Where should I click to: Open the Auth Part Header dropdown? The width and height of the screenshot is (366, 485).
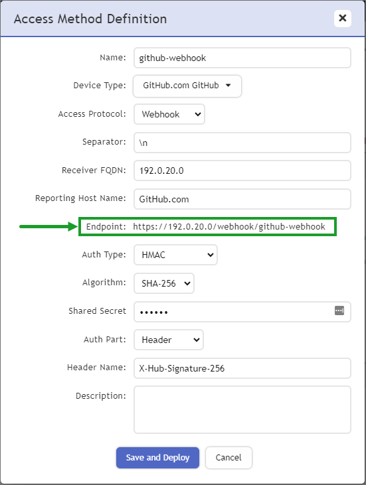tap(169, 340)
